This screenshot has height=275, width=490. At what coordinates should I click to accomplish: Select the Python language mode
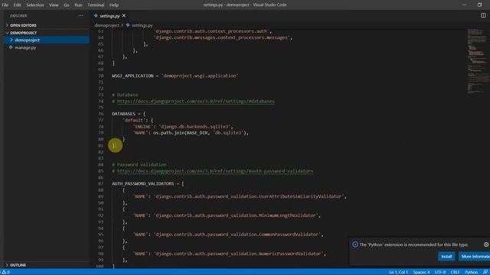[x=472, y=272]
